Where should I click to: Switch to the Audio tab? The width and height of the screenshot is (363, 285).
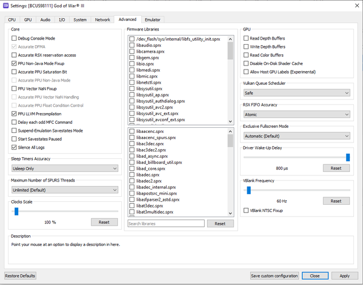(45, 20)
